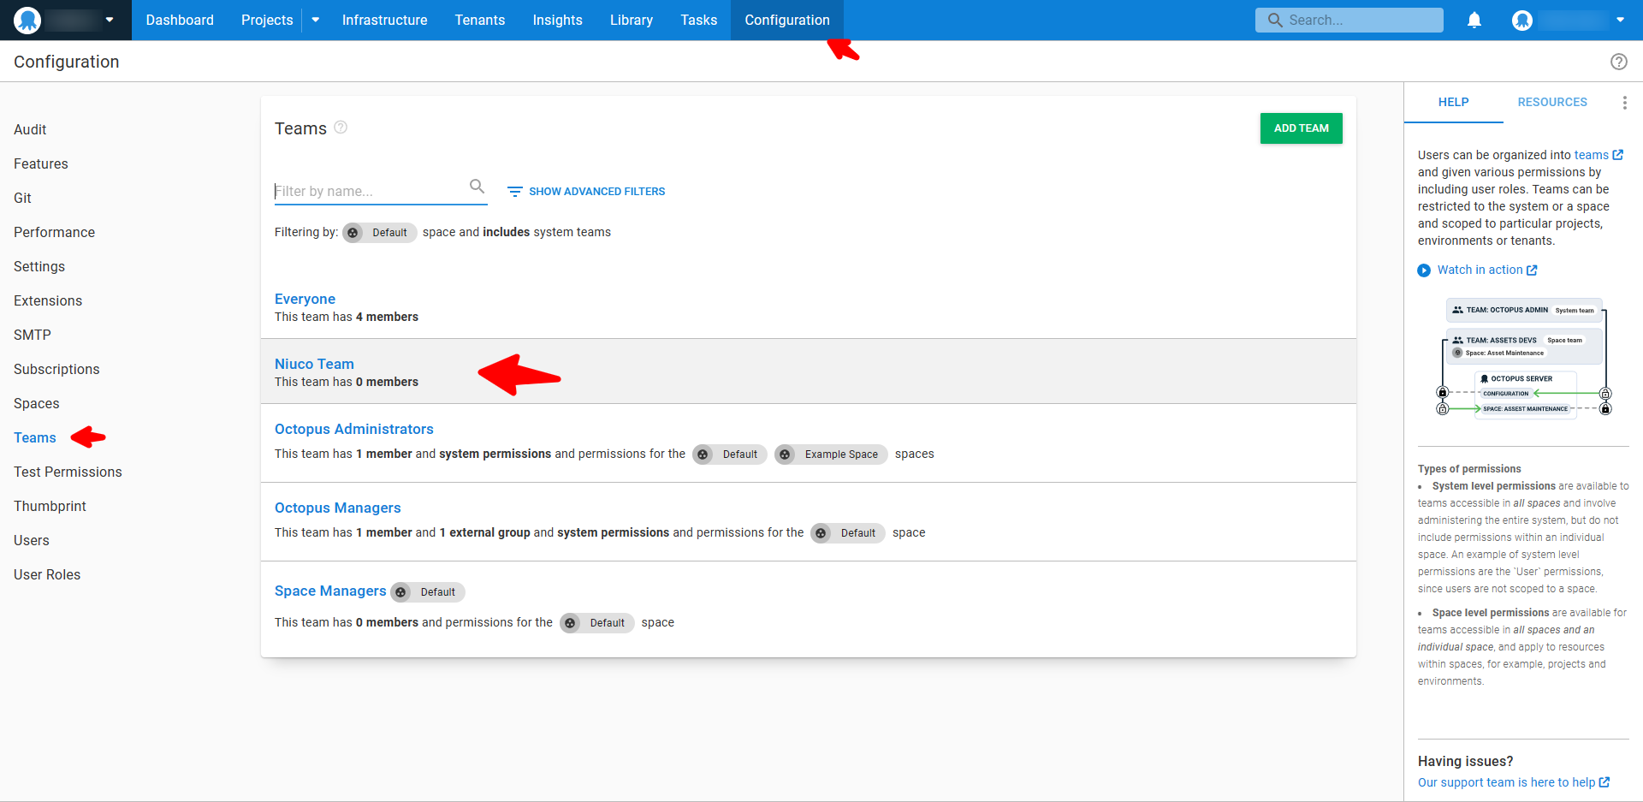
Task: Go to Infrastructure
Action: point(384,20)
